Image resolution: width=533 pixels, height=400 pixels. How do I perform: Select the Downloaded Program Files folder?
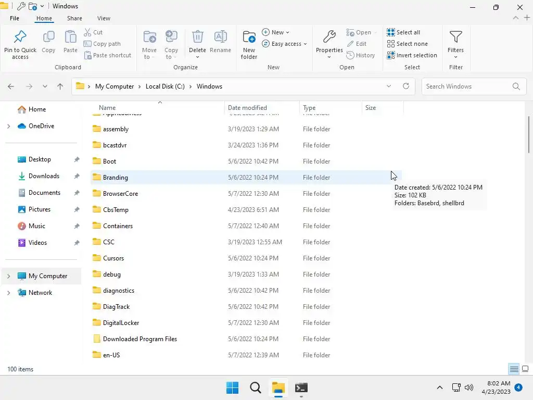click(246, 339)
